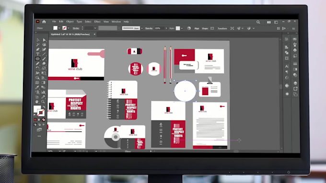Select the Type tool
326x183 pixels.
point(38,54)
